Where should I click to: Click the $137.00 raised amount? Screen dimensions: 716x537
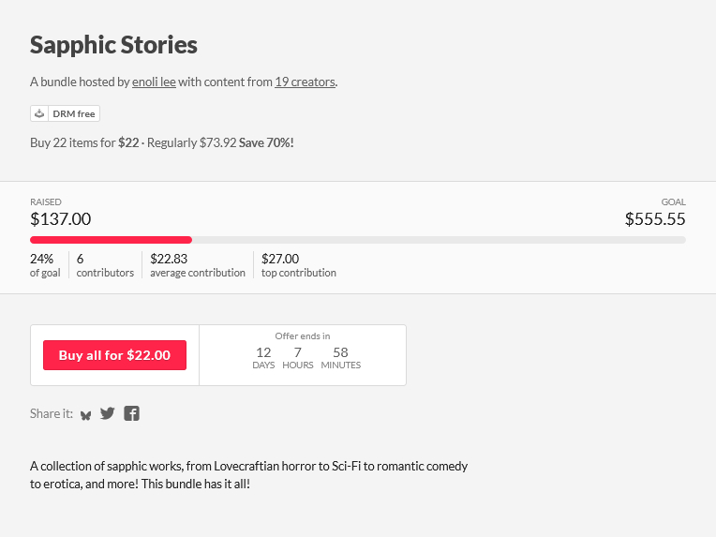click(60, 219)
